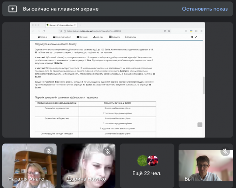Image resolution: width=236 pixels, height=188 pixels.
Task: Click muted mic icon on Дарина Наулко tile
Action: (x=108, y=151)
